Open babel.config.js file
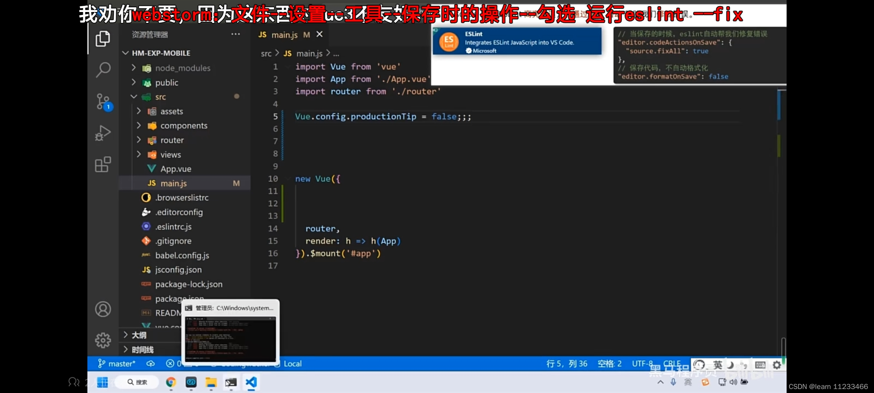Image resolution: width=874 pixels, height=393 pixels. pos(182,255)
